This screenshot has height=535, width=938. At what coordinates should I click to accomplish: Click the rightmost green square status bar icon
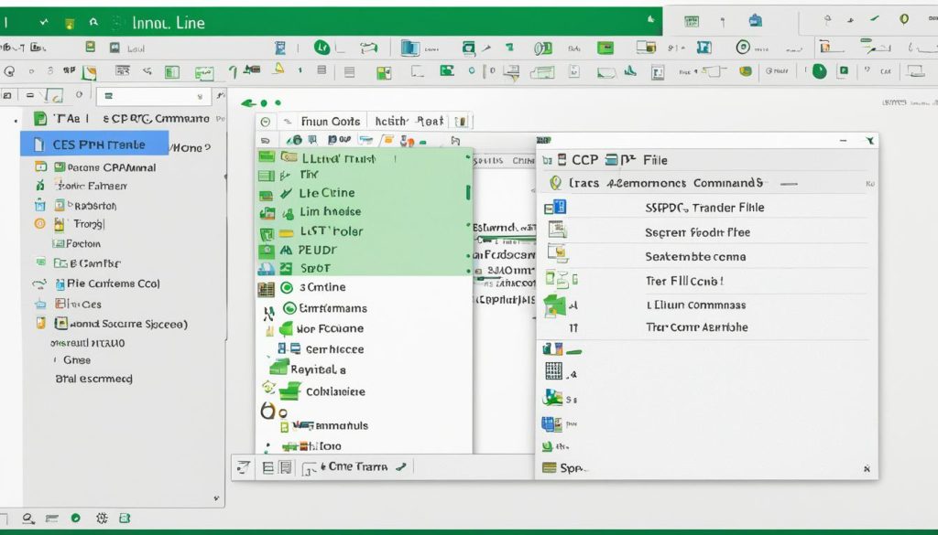tap(125, 519)
